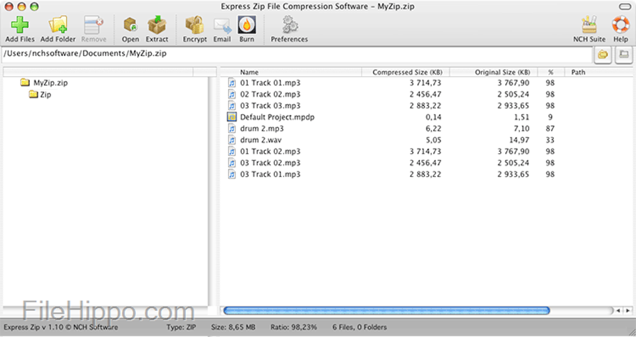Image resolution: width=636 pixels, height=337 pixels.
Task: Sort by Original Size (KB) column header
Action: (x=494, y=72)
